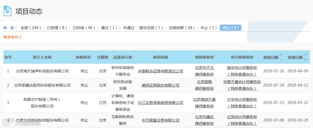Select the 中止 (5) status tab
313x128 pixels.
coord(209,28)
